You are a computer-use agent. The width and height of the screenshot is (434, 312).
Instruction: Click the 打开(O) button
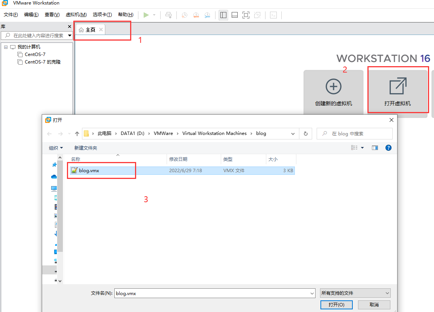click(336, 305)
